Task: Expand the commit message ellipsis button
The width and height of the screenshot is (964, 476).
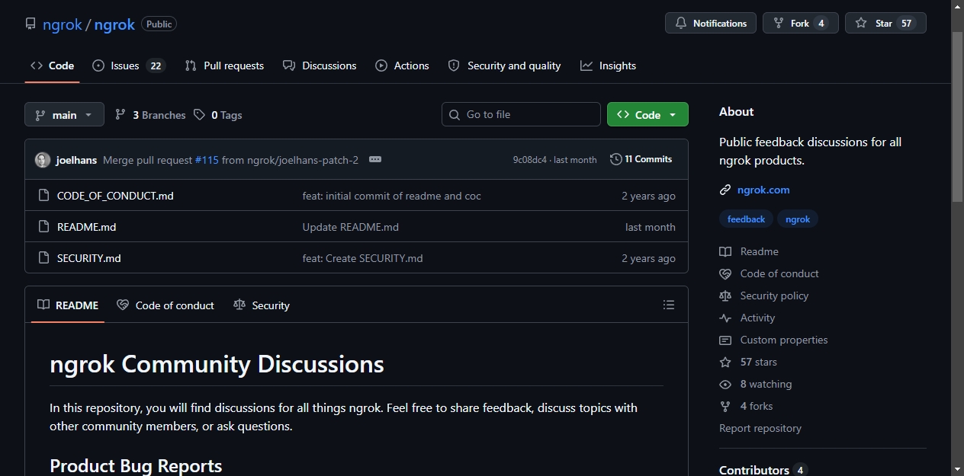Action: [374, 159]
